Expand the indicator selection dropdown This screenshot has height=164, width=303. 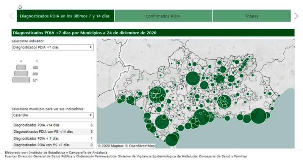click(x=52, y=47)
